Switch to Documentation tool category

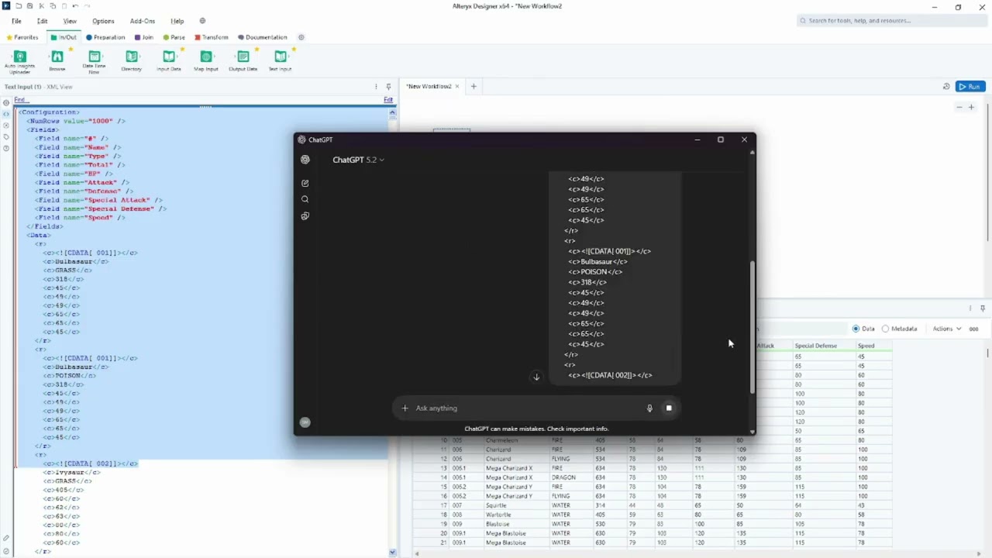point(263,37)
